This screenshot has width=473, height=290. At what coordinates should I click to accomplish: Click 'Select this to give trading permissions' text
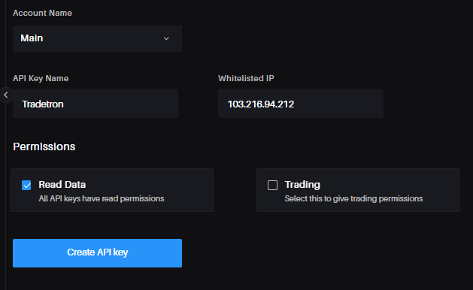[353, 198]
